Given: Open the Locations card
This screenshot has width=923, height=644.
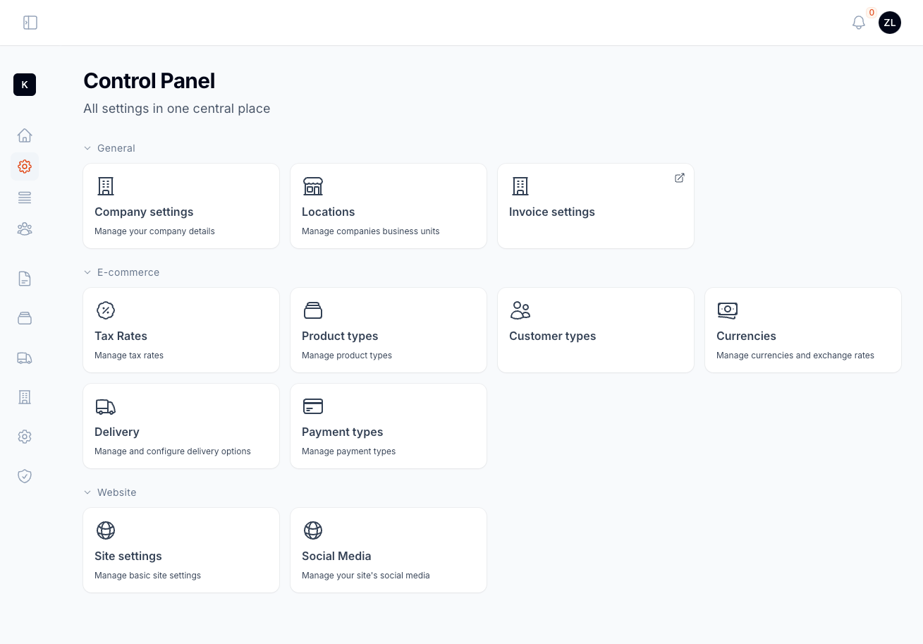Looking at the screenshot, I should tap(389, 206).
